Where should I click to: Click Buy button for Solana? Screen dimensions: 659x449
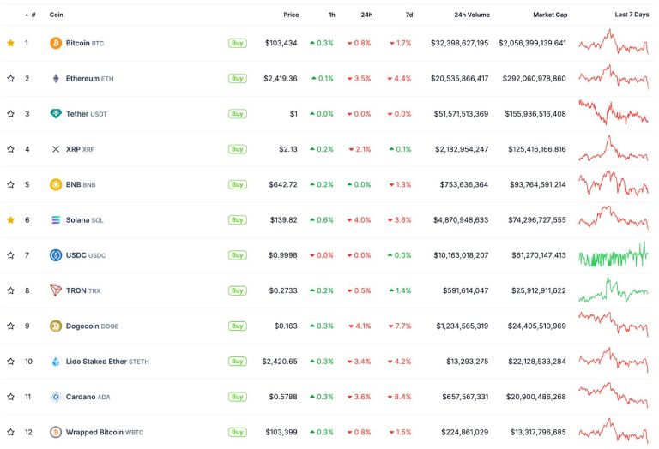pyautogui.click(x=238, y=220)
